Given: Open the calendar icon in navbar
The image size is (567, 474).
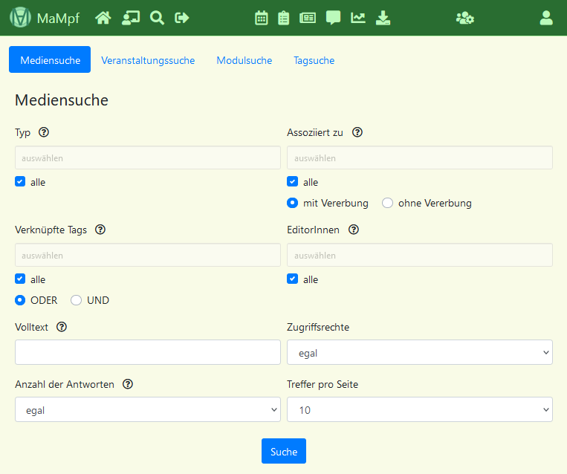Looking at the screenshot, I should (x=261, y=18).
